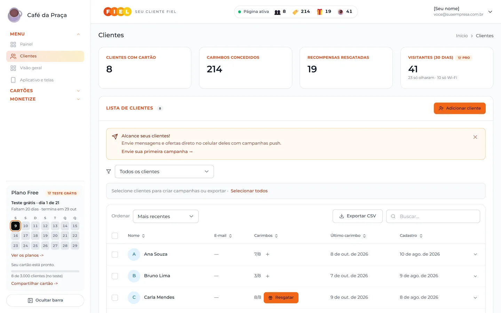501x313 pixels.
Task: Dismiss the 'Alcance seus clientes!' banner
Action: [475, 137]
